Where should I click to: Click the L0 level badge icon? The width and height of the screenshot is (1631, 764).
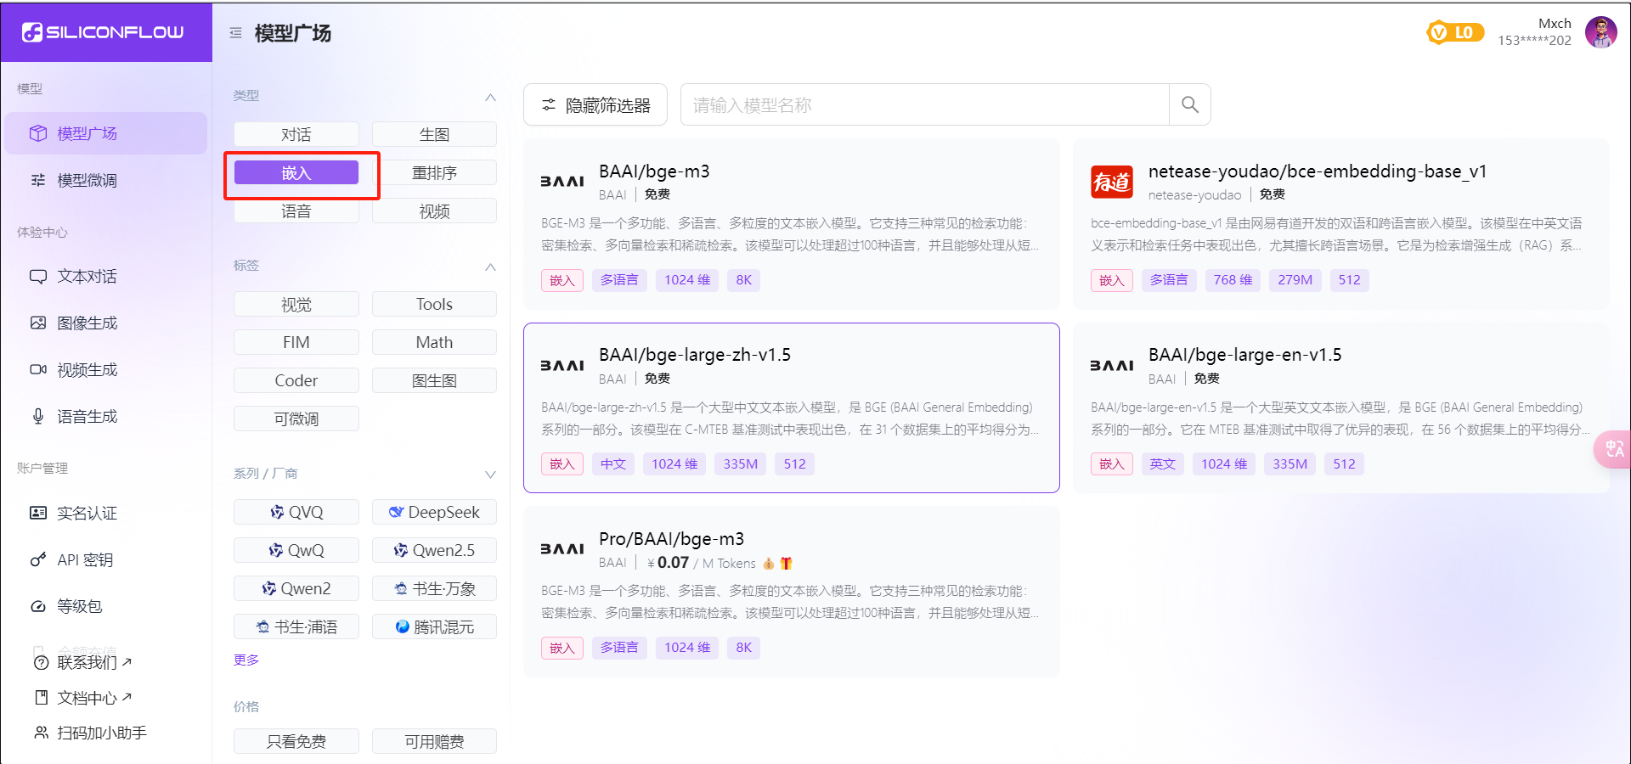tap(1454, 32)
